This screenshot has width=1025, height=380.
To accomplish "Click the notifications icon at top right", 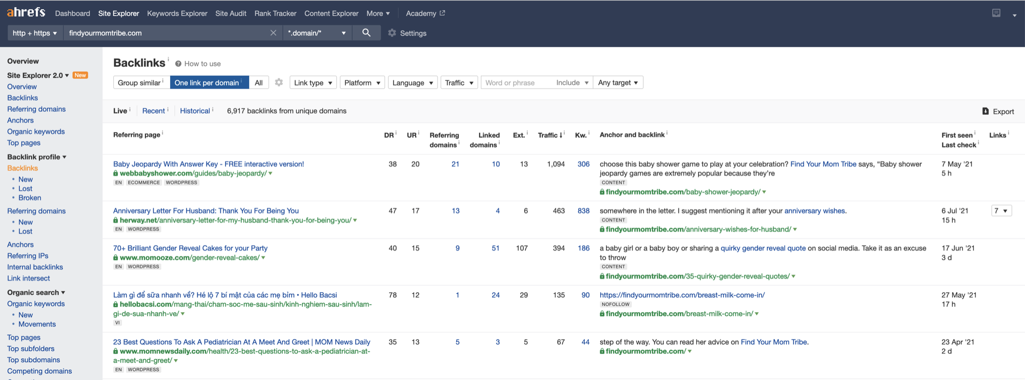I will point(996,13).
